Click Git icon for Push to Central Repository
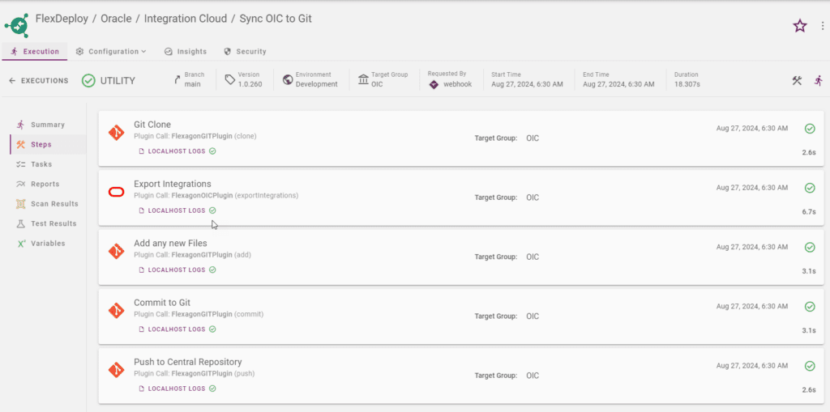 [116, 369]
